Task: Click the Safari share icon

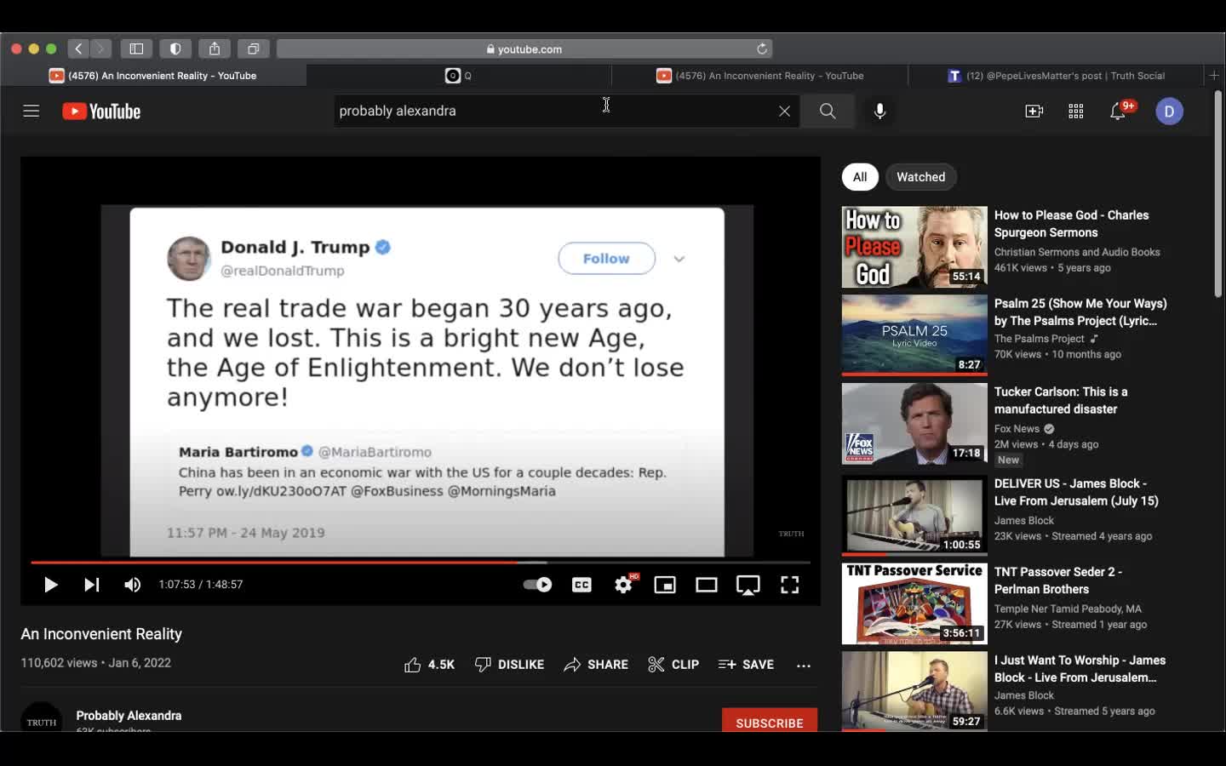Action: click(215, 49)
